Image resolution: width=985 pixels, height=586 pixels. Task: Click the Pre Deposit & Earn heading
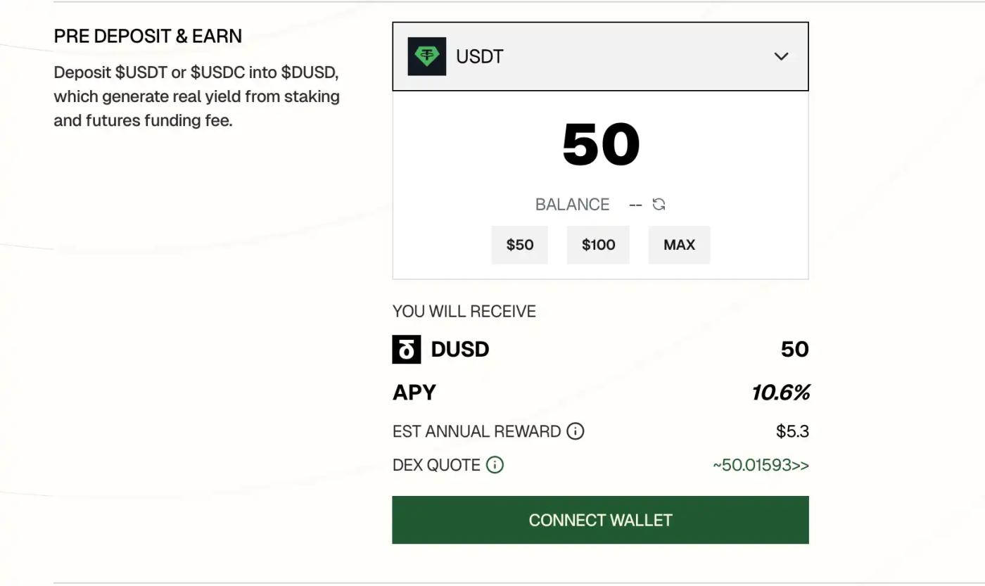pyautogui.click(x=148, y=37)
